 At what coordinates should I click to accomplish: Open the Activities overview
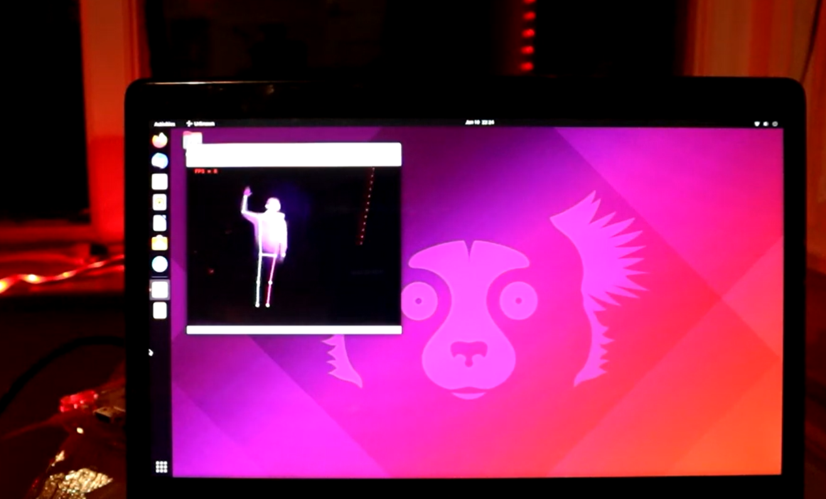166,124
